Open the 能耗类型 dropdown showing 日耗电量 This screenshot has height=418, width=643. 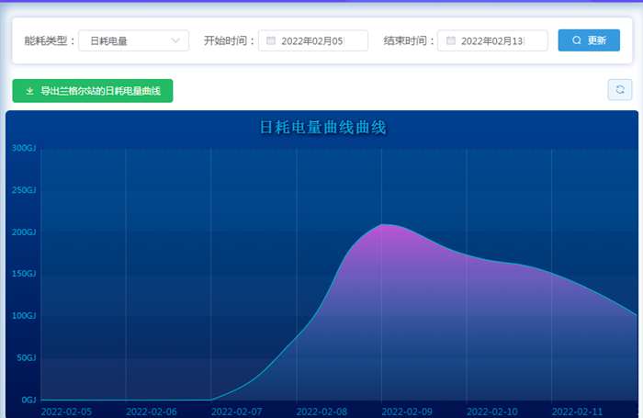pos(134,40)
